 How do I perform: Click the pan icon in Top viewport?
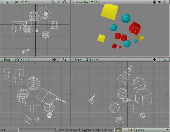(x=55, y=2)
